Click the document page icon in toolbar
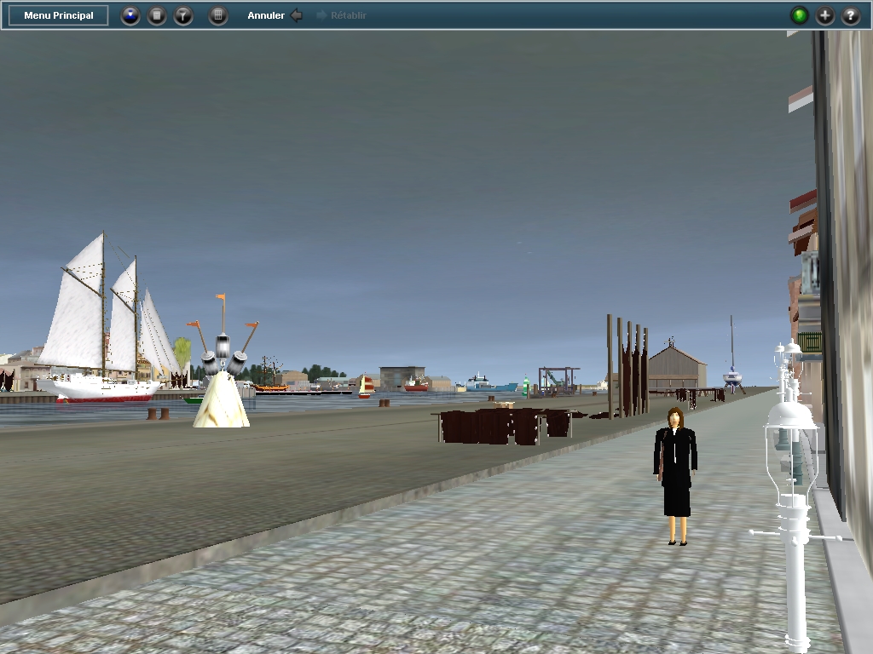This screenshot has height=654, width=873. coord(157,15)
